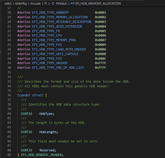165x158 pixels.
Task: Click the EFI_HOB_TYPE_HANDOFF macro name
Action: pos(50,12)
